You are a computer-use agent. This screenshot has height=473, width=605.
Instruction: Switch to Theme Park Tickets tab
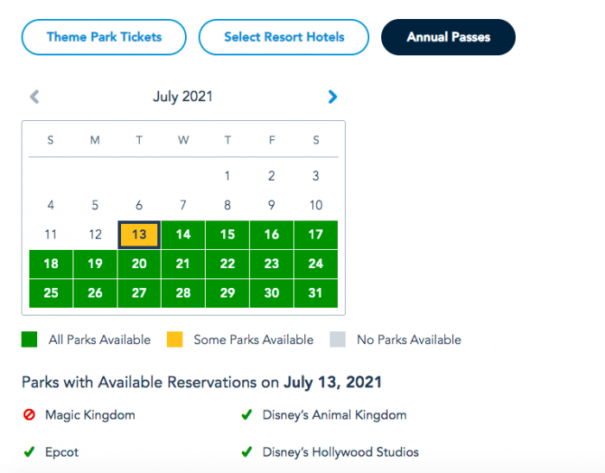(104, 37)
